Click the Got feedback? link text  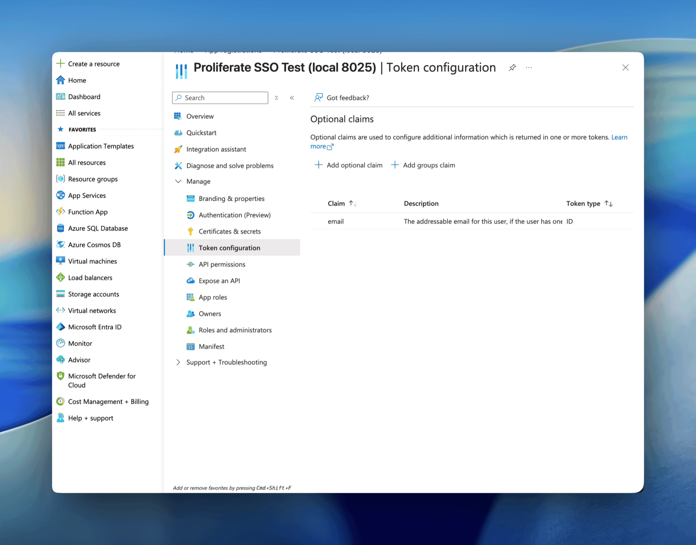(348, 98)
